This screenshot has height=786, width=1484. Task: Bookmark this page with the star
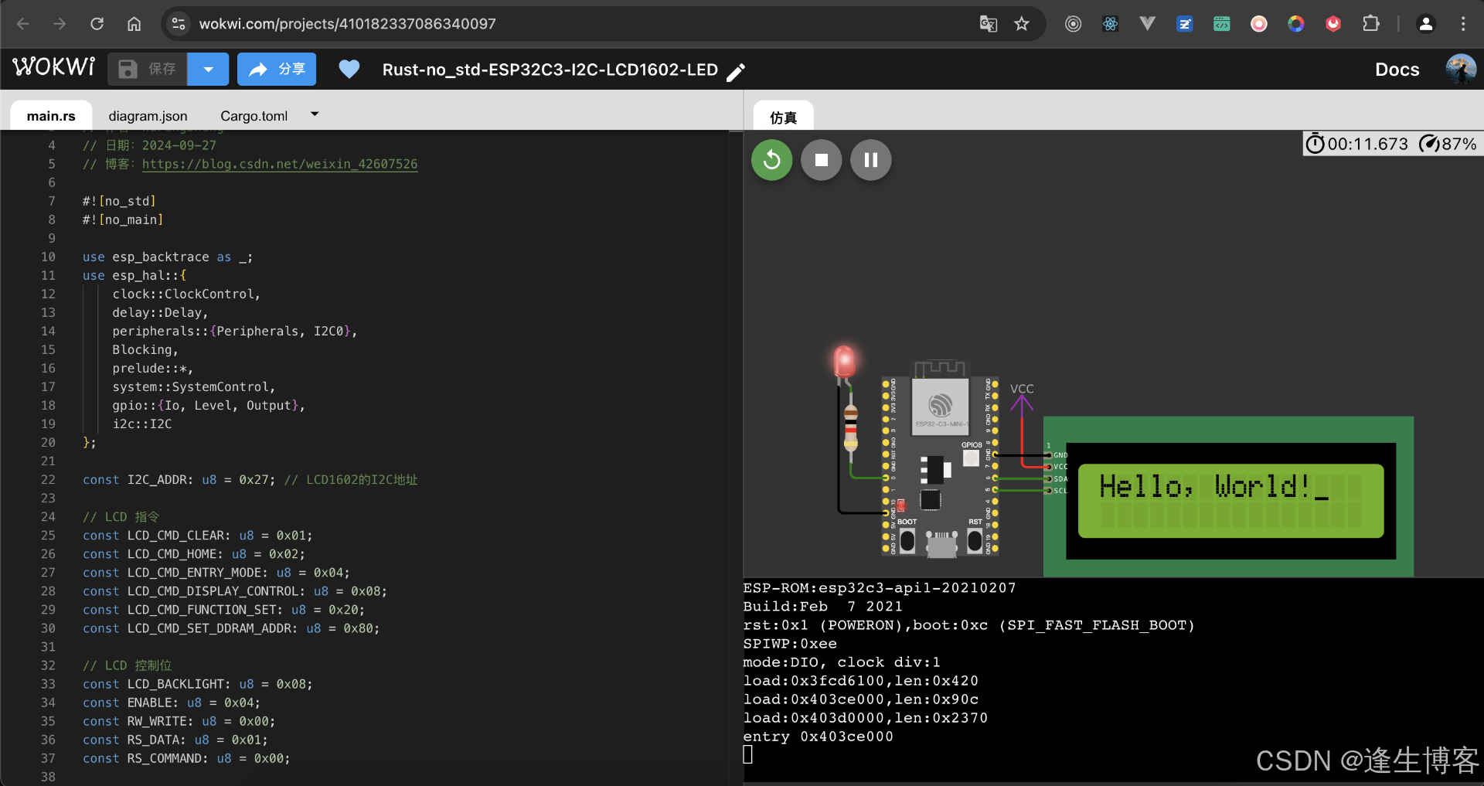pos(1022,24)
